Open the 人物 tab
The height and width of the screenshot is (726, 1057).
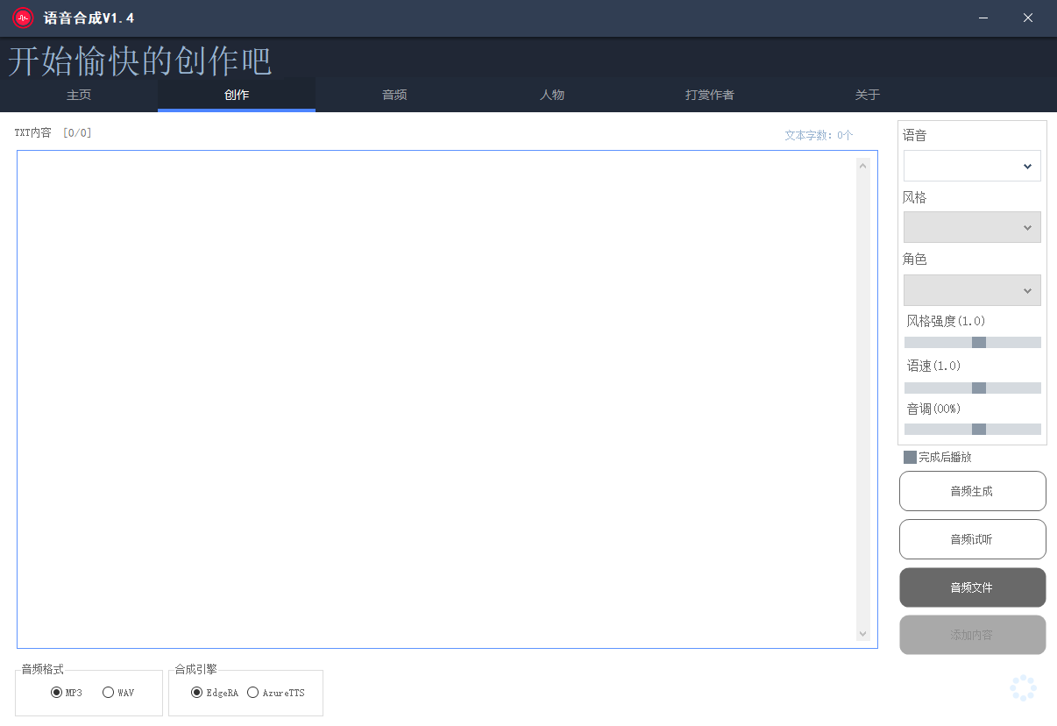(552, 95)
